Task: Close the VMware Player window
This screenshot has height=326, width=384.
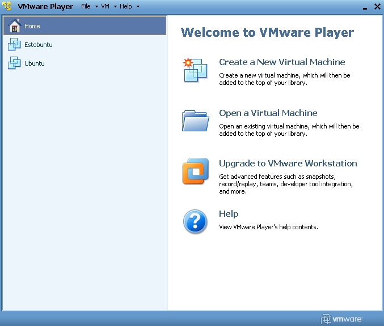Action: pos(377,7)
